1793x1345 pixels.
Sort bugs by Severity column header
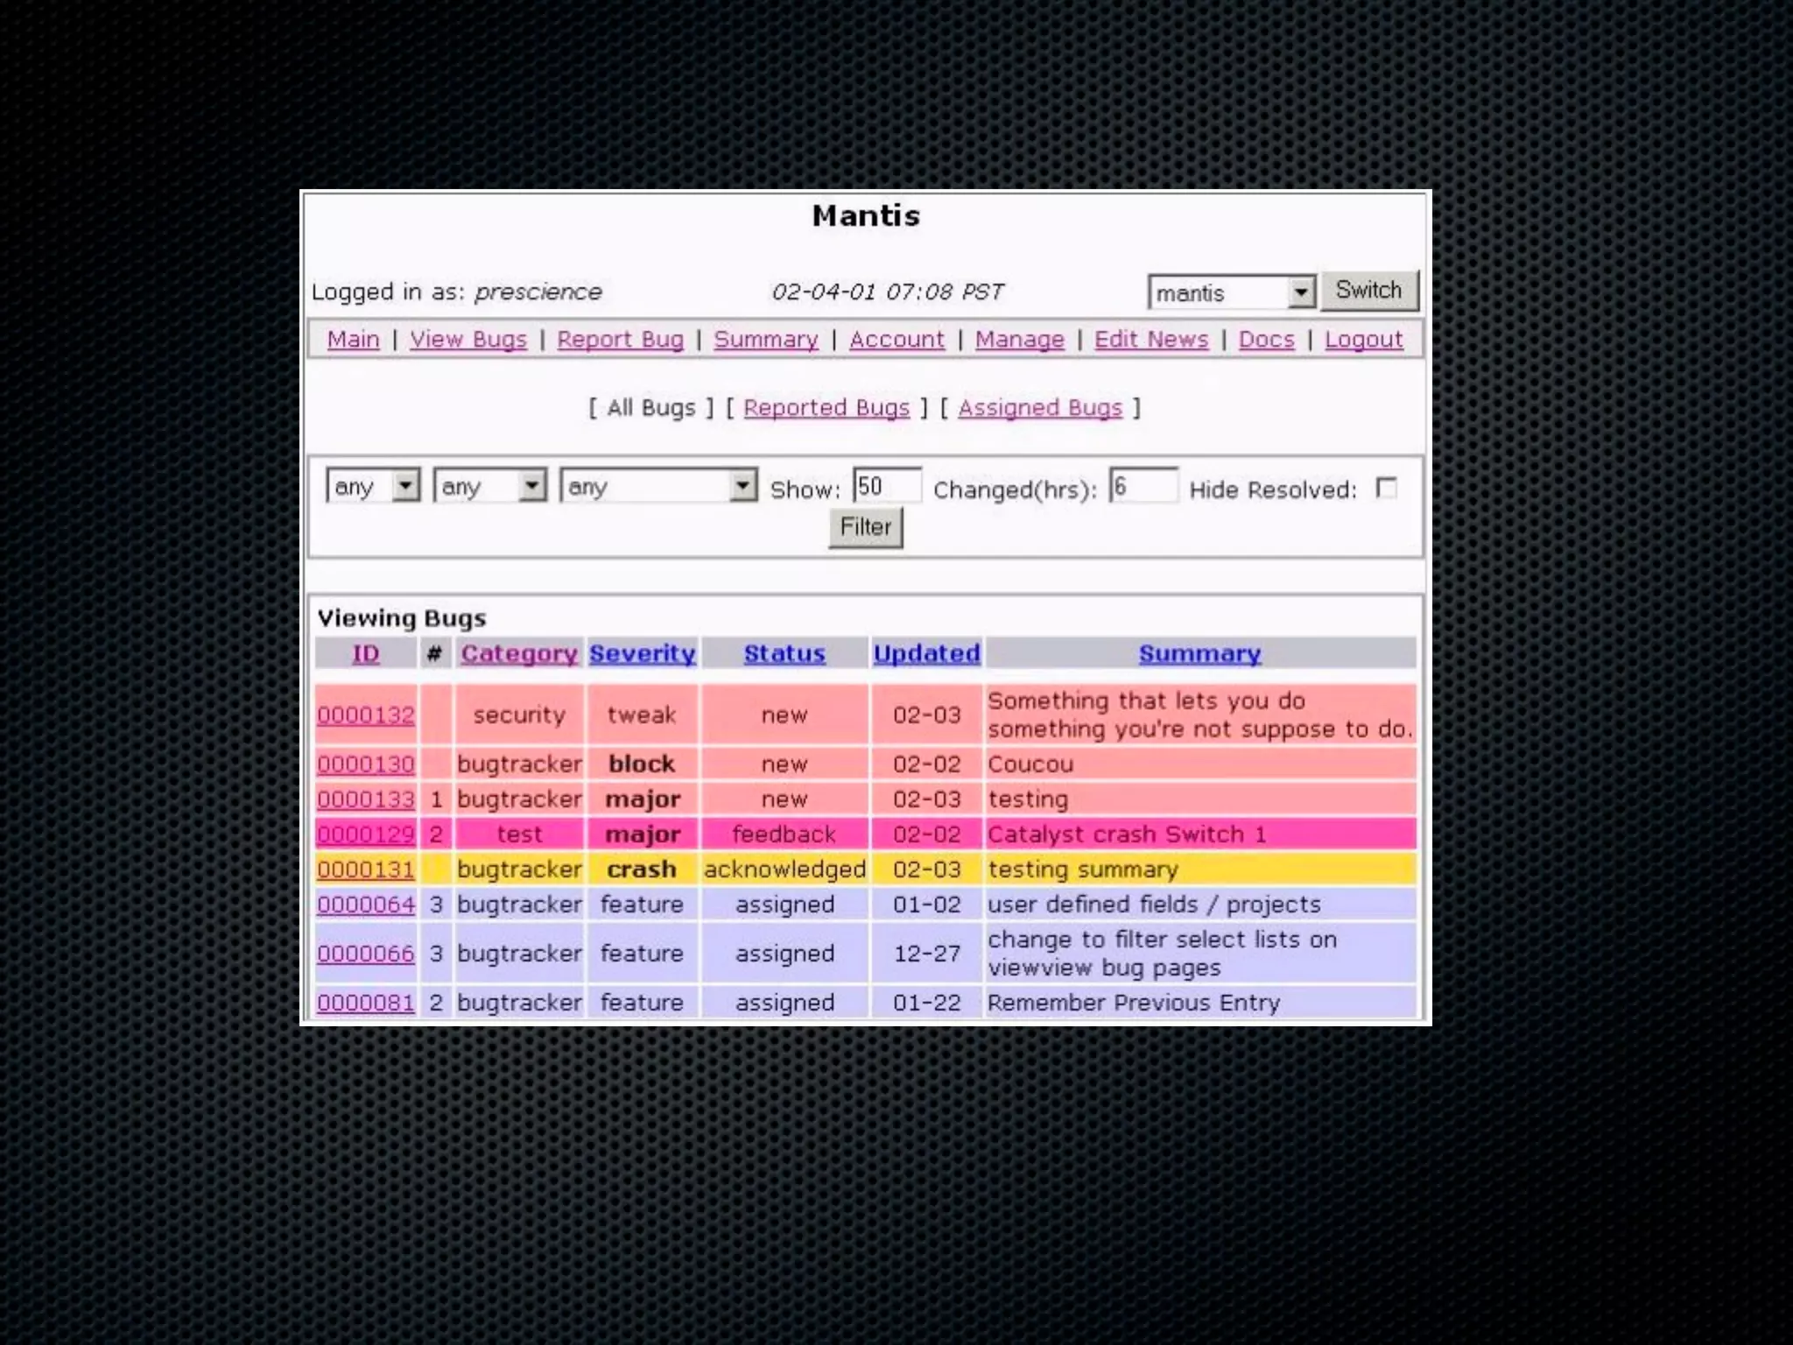pyautogui.click(x=642, y=653)
